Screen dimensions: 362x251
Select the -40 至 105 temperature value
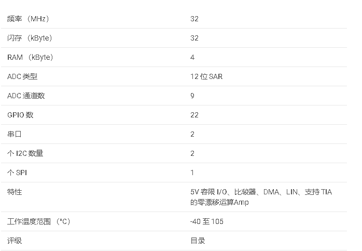pyautogui.click(x=207, y=221)
